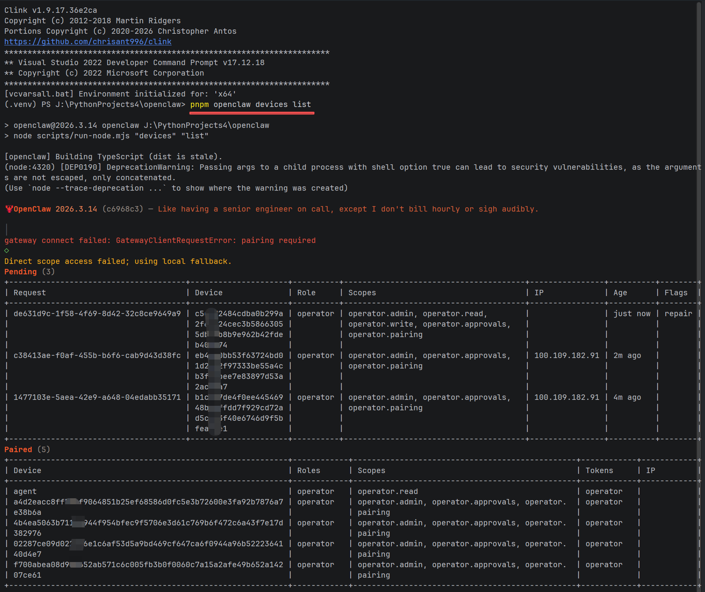Click 'Clink v1.9.17.36e2ca' version line
Image resolution: width=705 pixels, height=592 pixels.
(x=51, y=10)
